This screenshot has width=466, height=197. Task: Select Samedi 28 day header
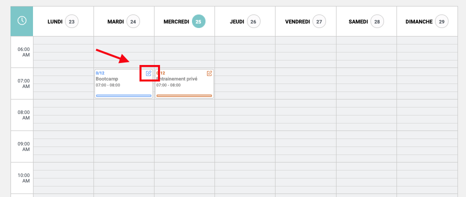click(366, 21)
